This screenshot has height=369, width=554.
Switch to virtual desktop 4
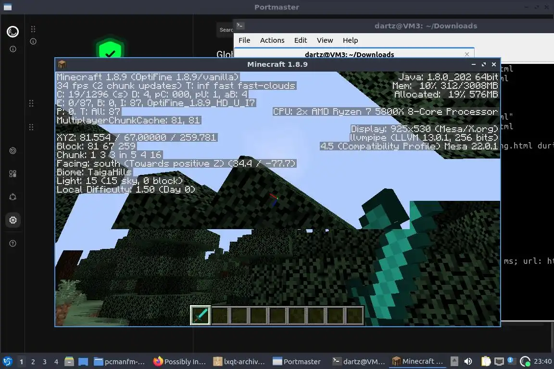click(x=56, y=362)
